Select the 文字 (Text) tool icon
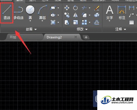This screenshot has height=110, width=137. pos(110,10)
